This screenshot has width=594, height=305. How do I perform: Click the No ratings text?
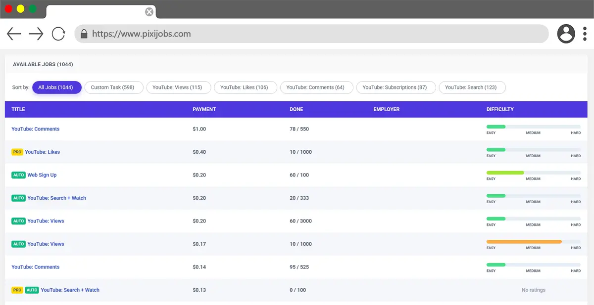pos(534,290)
